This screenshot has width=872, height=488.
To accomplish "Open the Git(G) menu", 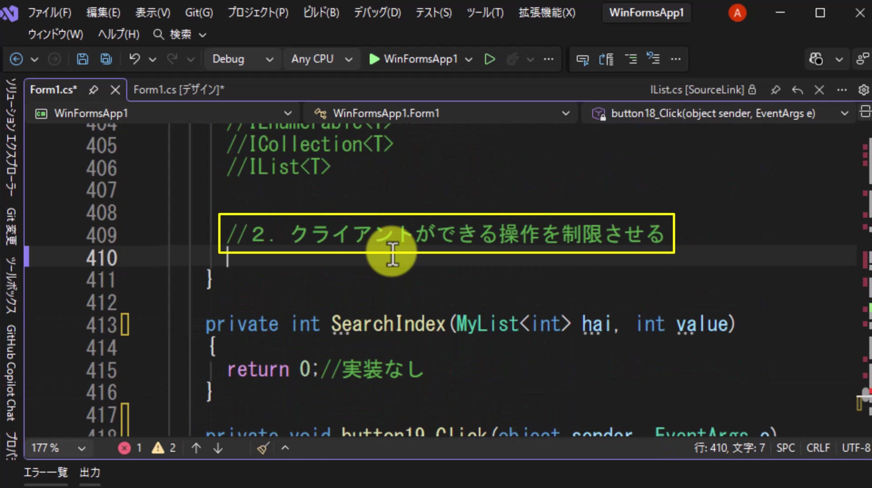I will [x=198, y=12].
